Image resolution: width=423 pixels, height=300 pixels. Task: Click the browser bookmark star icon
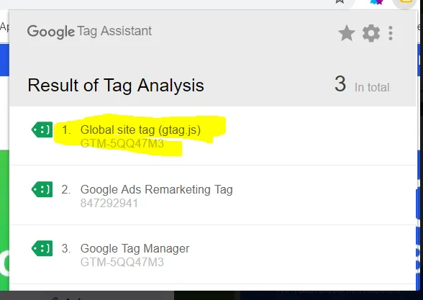[340, 1]
